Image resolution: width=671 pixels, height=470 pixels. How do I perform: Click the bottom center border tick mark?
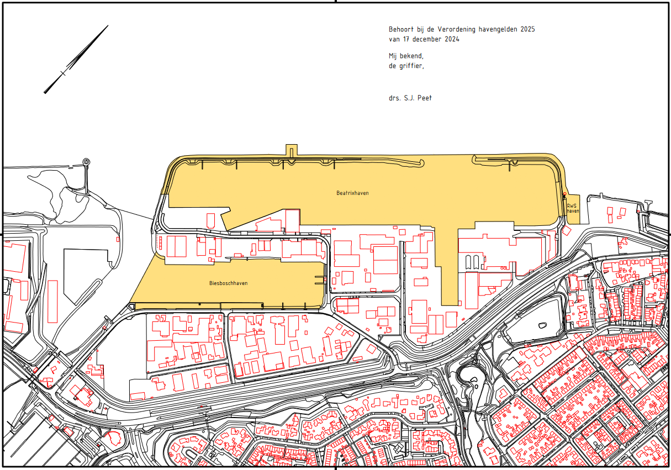pyautogui.click(x=335, y=468)
